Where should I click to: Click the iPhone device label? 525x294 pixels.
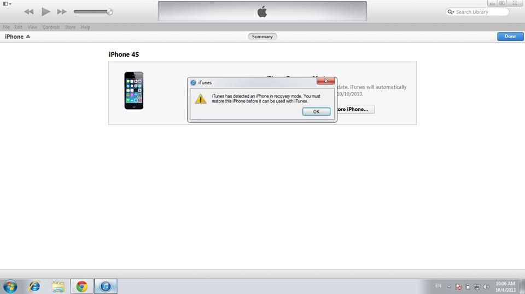pos(14,37)
